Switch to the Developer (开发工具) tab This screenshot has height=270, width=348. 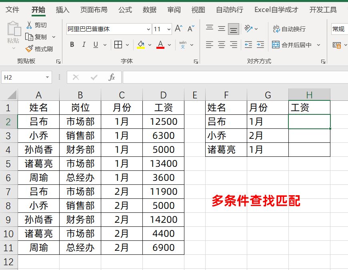pos(323,10)
